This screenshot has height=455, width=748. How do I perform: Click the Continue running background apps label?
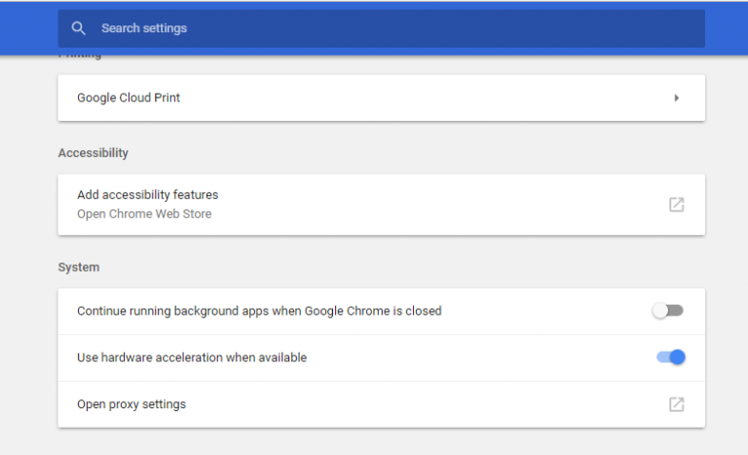(259, 311)
